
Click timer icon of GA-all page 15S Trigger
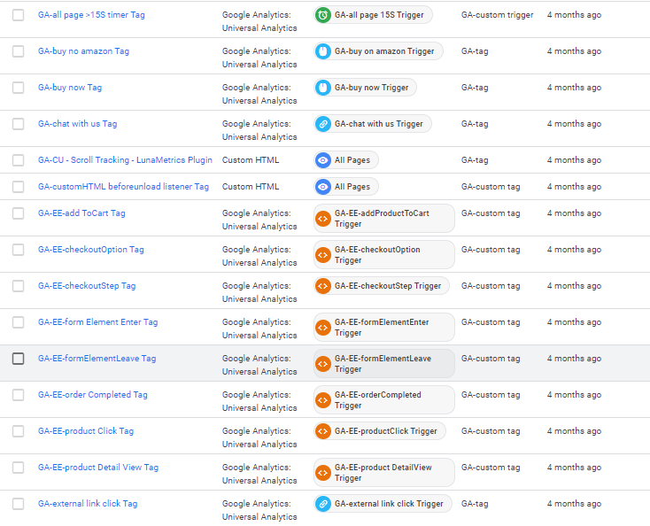(323, 15)
